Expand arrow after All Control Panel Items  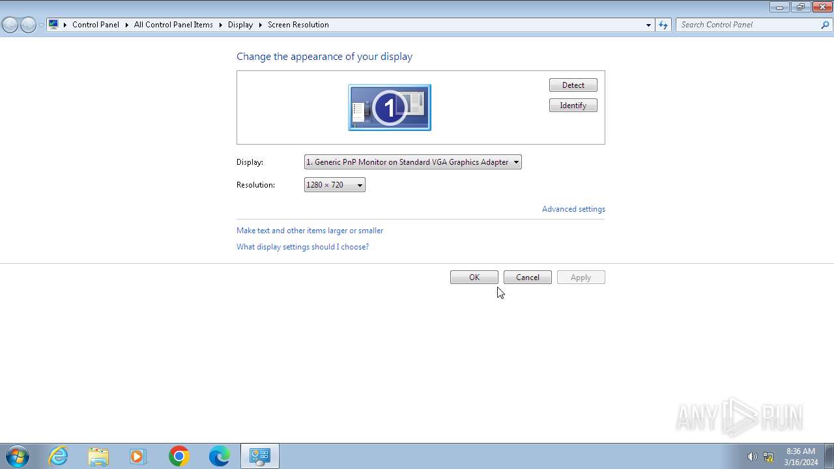coord(220,25)
